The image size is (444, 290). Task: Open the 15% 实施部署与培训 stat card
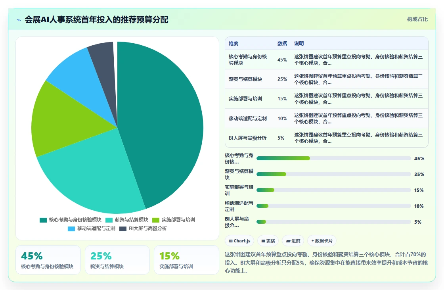[x=186, y=260]
